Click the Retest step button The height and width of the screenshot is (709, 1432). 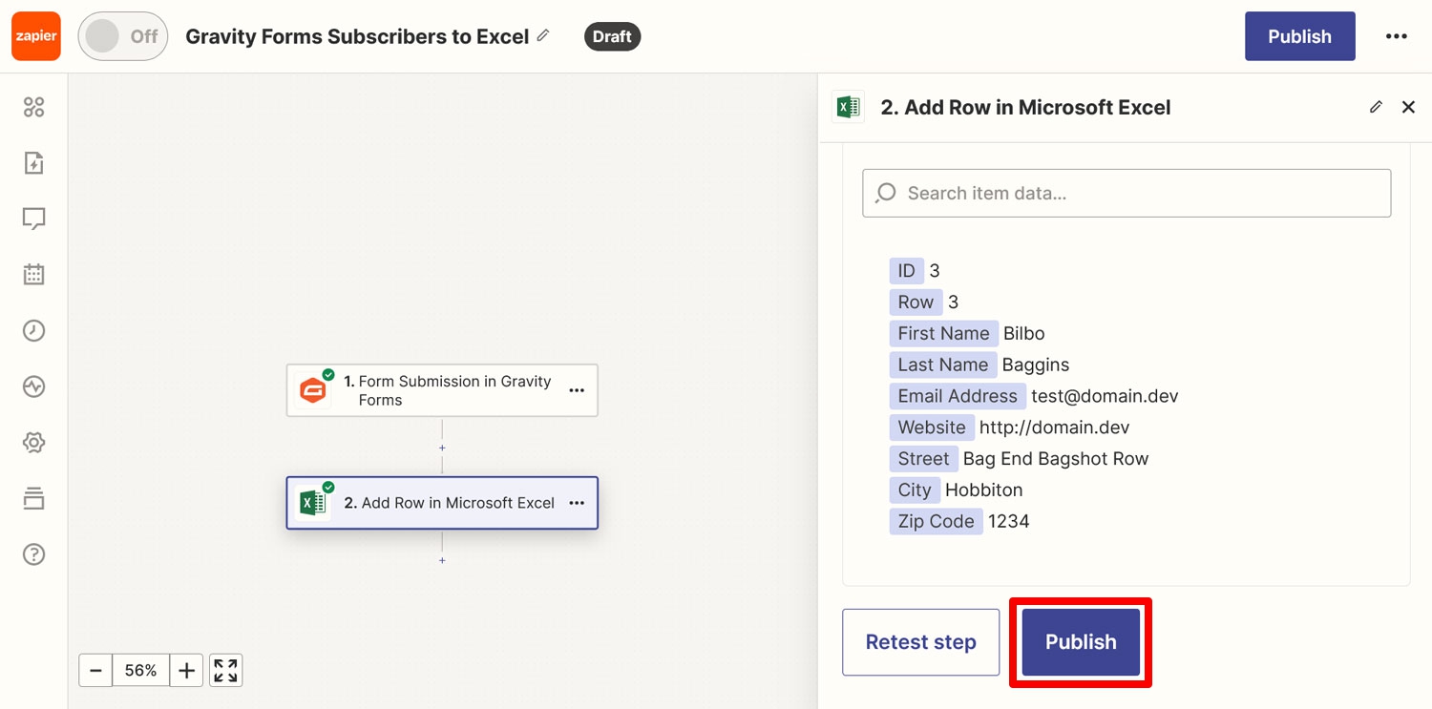[920, 642]
